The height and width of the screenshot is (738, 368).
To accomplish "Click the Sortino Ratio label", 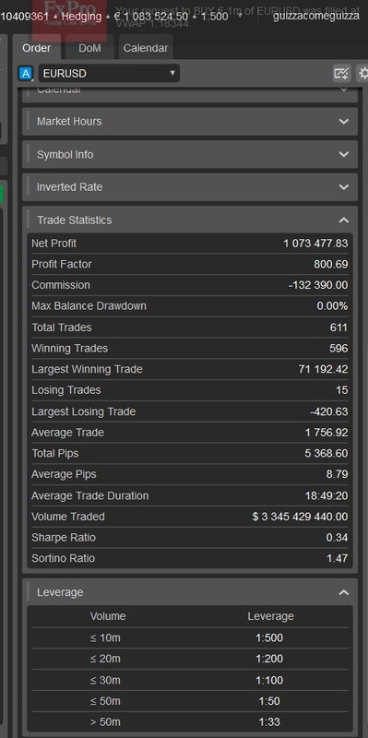I will click(x=63, y=558).
